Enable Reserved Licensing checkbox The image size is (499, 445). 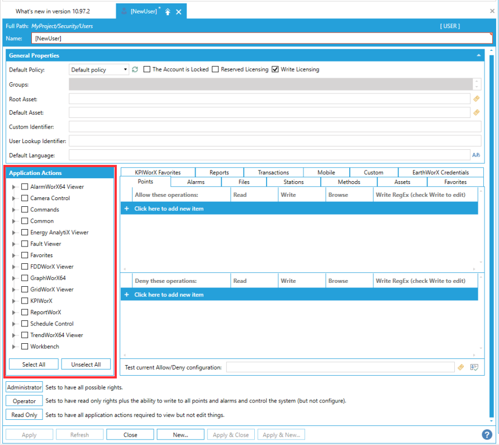pos(215,69)
